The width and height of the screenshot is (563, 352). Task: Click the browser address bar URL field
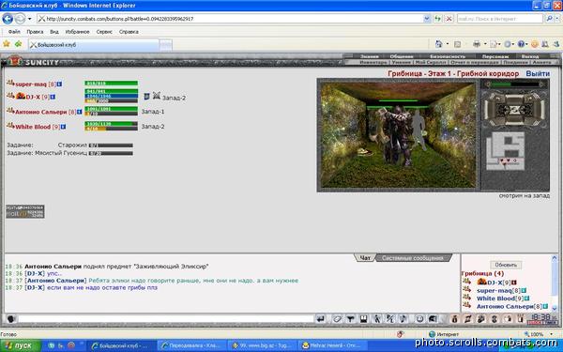(x=230, y=19)
